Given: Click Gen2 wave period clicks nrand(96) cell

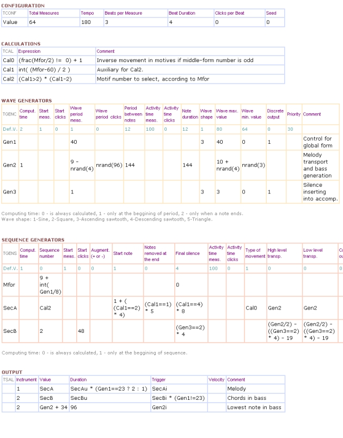Looking at the screenshot, I should (108, 165).
